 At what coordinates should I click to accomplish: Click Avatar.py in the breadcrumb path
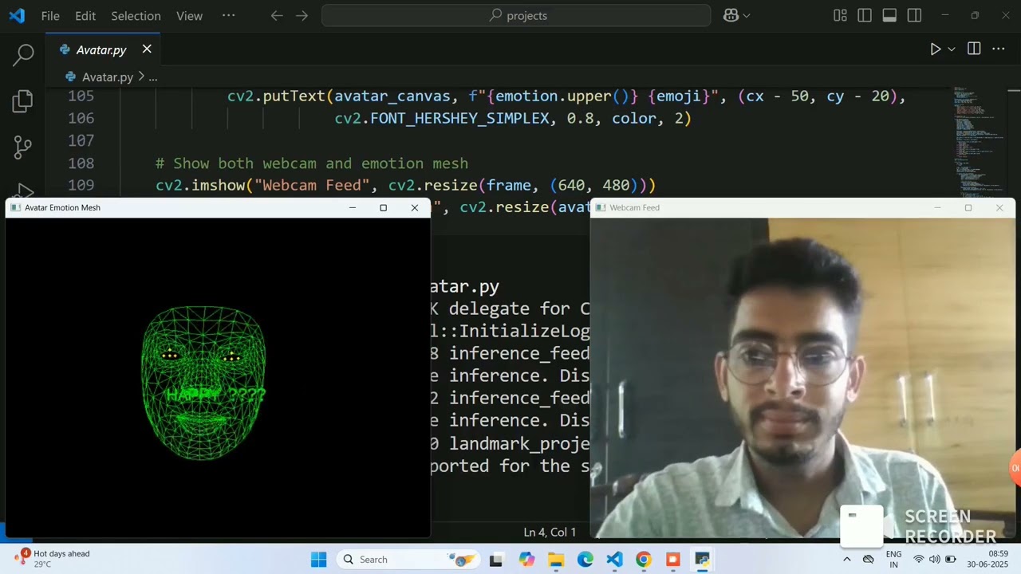coord(108,77)
